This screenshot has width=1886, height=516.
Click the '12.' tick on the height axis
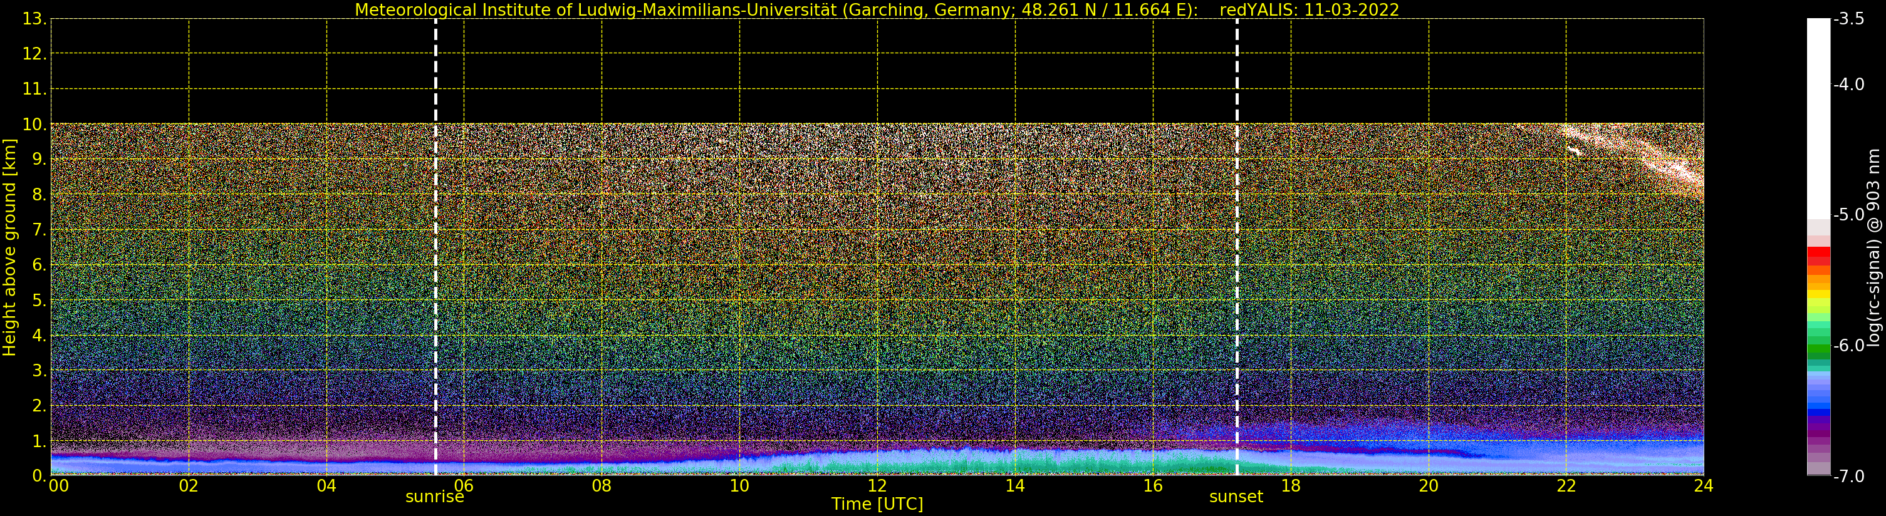pyautogui.click(x=34, y=54)
